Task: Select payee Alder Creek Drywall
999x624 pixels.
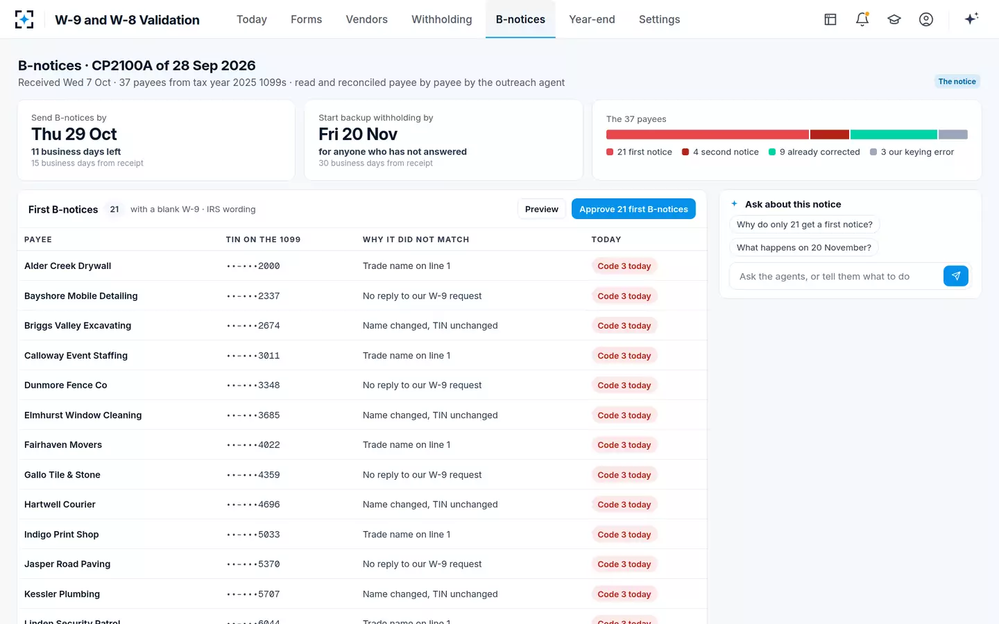Action: pos(68,266)
